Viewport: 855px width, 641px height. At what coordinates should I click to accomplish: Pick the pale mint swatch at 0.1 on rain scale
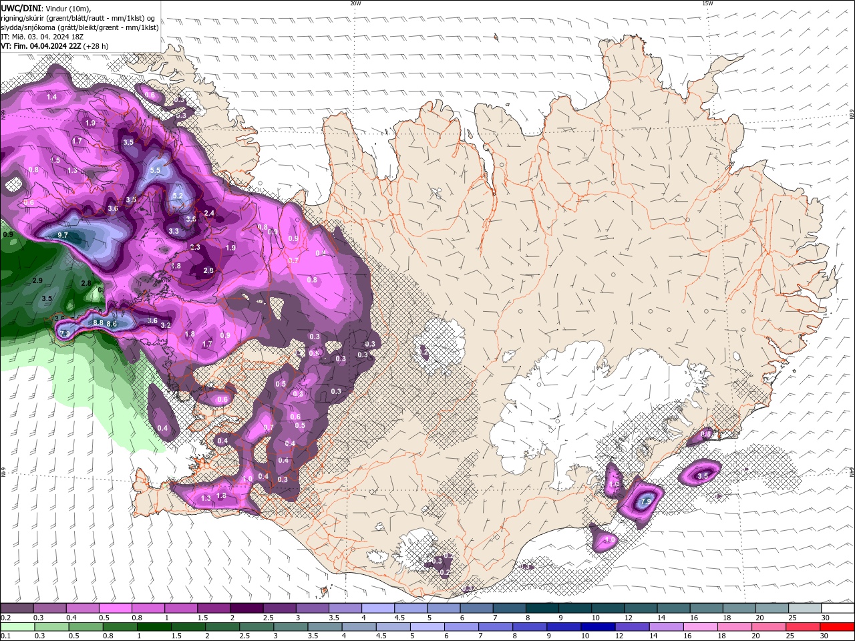(17, 627)
